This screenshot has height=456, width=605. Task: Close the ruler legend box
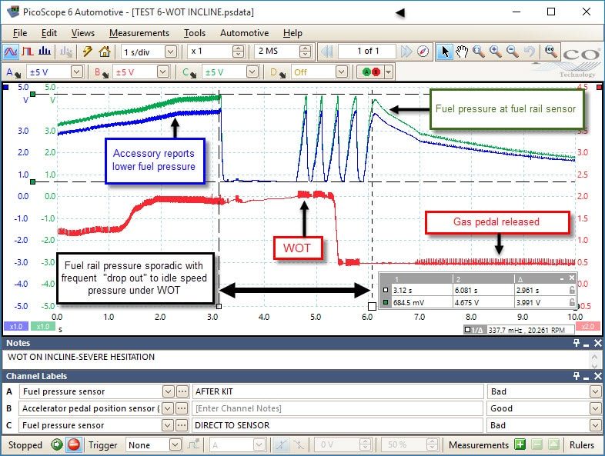pos(572,278)
